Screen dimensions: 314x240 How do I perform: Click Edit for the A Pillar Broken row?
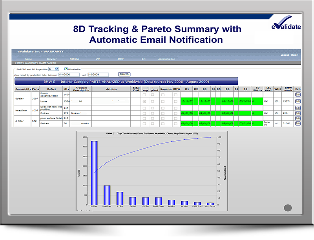pyautogui.click(x=298, y=124)
